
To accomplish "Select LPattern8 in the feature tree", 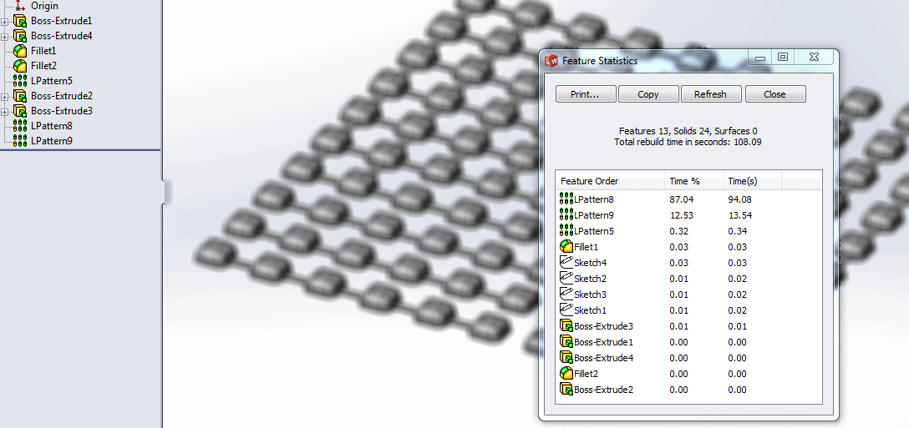I will coord(51,126).
